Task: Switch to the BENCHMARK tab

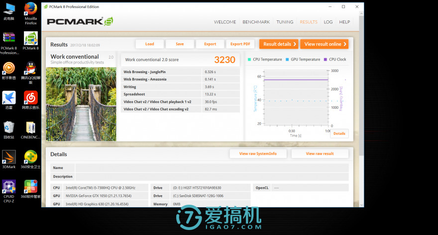Action: pyautogui.click(x=256, y=22)
